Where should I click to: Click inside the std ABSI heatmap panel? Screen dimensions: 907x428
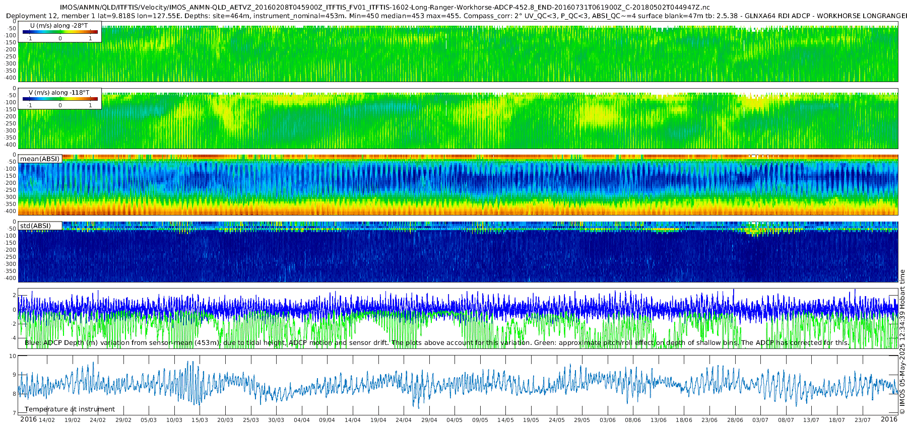(x=458, y=252)
